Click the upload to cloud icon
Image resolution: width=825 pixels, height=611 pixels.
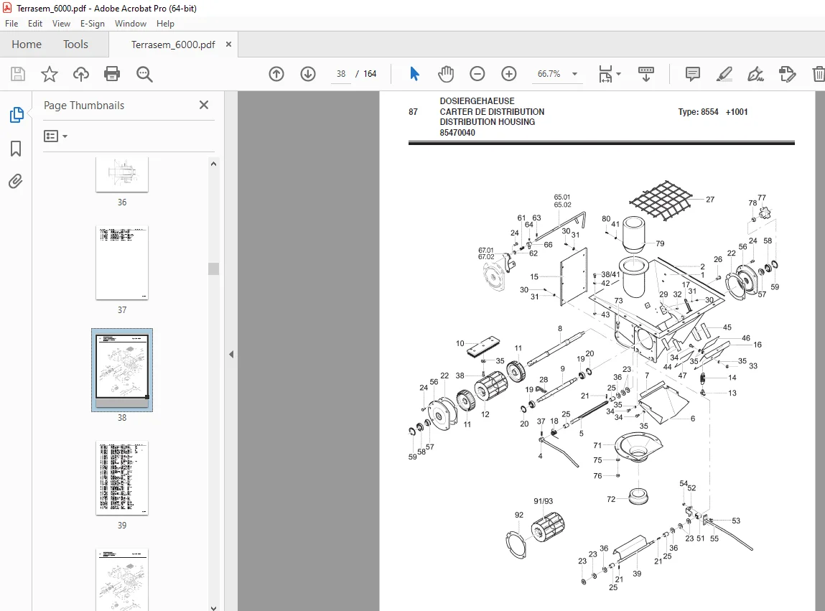point(81,74)
